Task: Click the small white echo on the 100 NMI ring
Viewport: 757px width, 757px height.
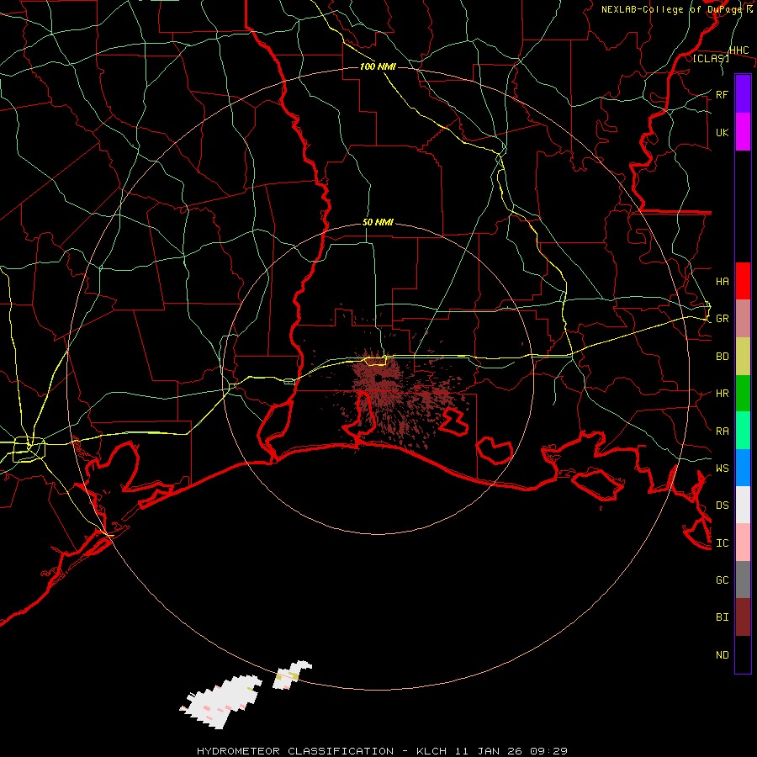Action: click(292, 675)
